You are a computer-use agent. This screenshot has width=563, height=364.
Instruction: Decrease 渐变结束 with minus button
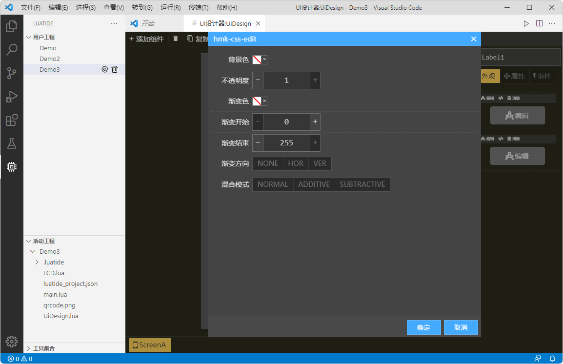pos(258,142)
